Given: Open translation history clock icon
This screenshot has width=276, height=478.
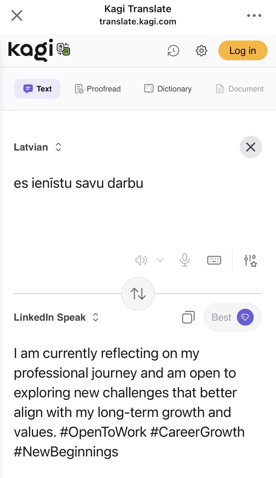Looking at the screenshot, I should coord(173,50).
